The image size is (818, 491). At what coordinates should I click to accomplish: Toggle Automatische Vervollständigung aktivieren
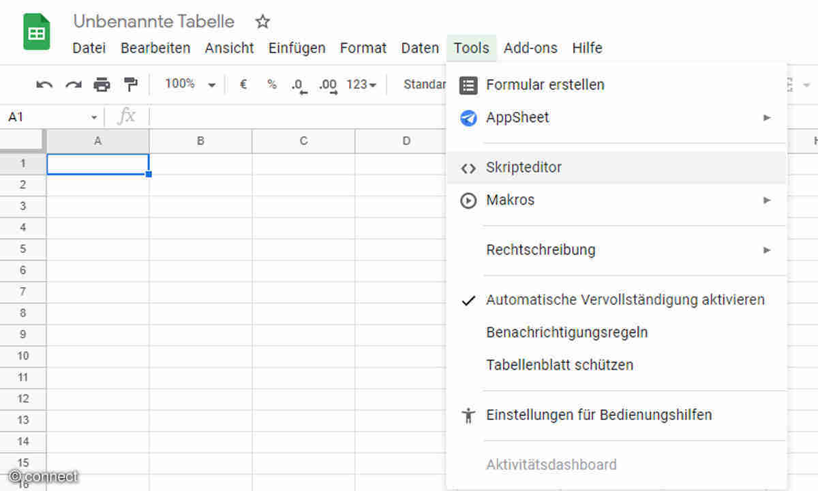[x=625, y=299]
